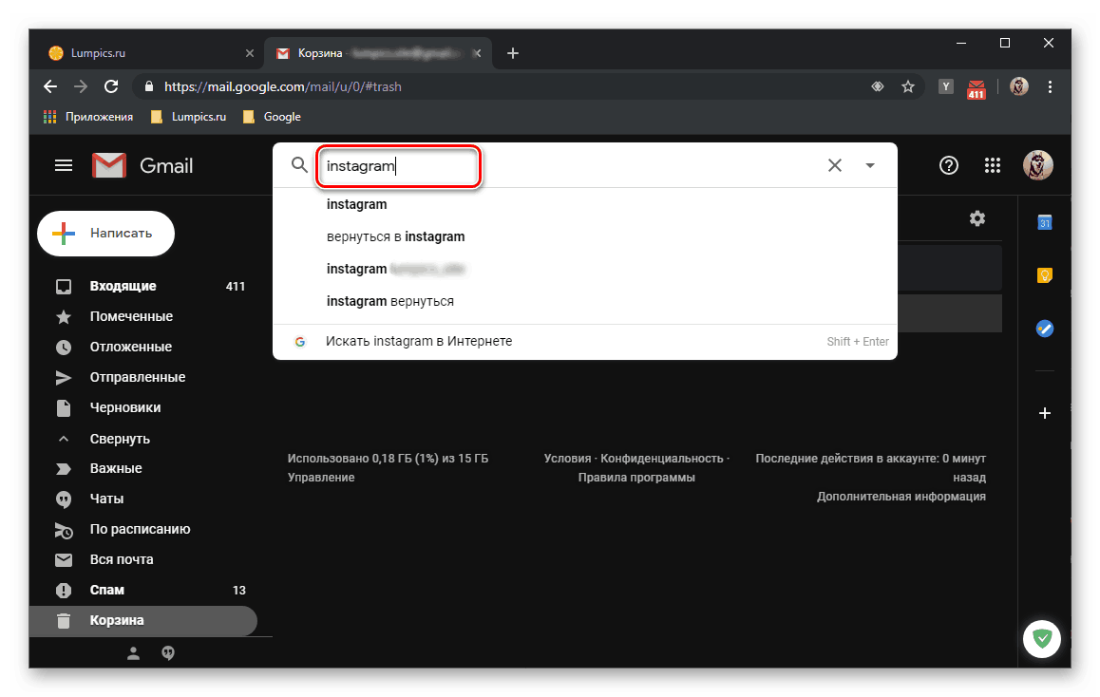1100x697 pixels.
Task: Open Google account avatar in Gmail
Action: (x=1037, y=165)
